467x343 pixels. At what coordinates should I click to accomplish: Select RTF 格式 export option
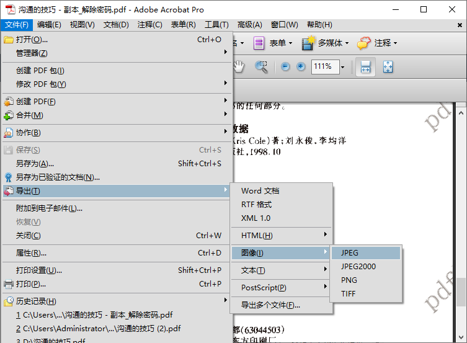tap(281, 205)
